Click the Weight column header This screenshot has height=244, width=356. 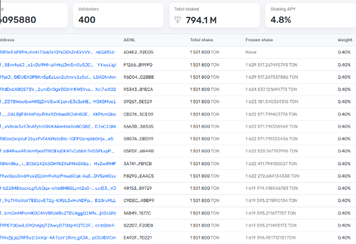[345, 40]
